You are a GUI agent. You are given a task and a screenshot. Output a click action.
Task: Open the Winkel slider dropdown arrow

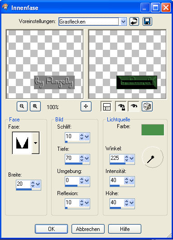coord(131,158)
